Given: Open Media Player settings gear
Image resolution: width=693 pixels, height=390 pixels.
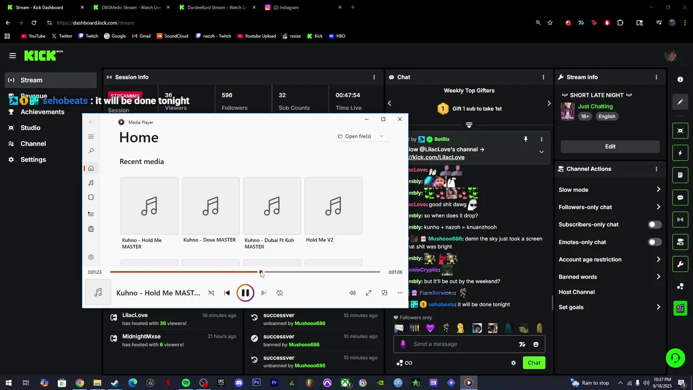Looking at the screenshot, I should click(91, 257).
